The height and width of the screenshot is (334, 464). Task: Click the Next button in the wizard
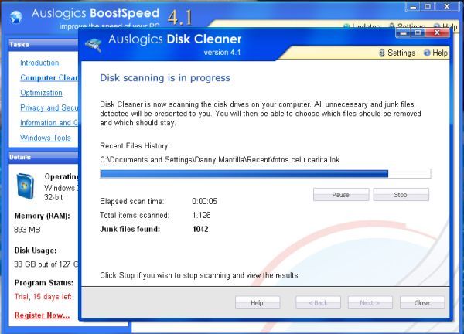click(370, 302)
